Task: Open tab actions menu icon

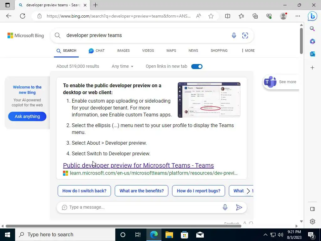Action: click(x=8, y=5)
